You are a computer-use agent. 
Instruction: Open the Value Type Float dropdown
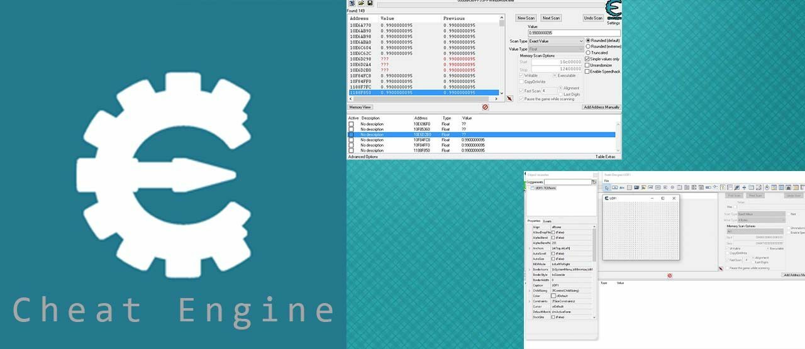coord(556,49)
